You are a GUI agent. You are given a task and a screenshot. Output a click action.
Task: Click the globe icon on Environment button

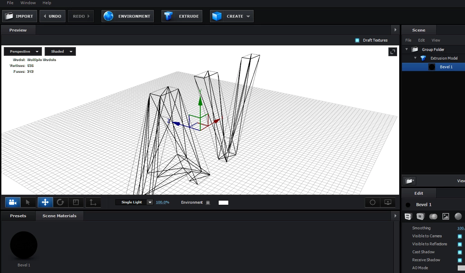pyautogui.click(x=108, y=16)
